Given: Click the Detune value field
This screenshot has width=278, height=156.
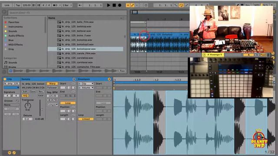Looking at the screenshot, I should pyautogui.click(x=27, y=119).
